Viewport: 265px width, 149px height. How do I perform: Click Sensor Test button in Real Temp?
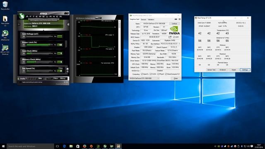pyautogui.click(x=212, y=70)
